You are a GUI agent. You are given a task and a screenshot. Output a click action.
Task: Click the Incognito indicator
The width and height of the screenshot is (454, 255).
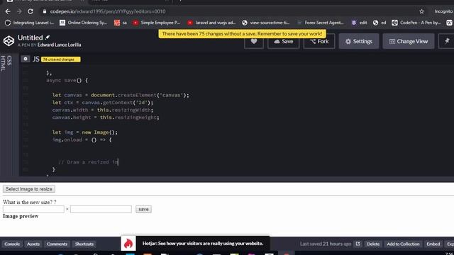click(443, 11)
